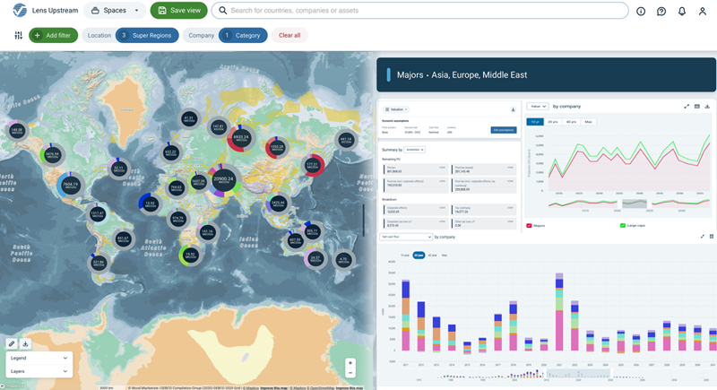Screen dimensions: 717x390
Task: Open the help question mark icon
Action: tap(661, 11)
